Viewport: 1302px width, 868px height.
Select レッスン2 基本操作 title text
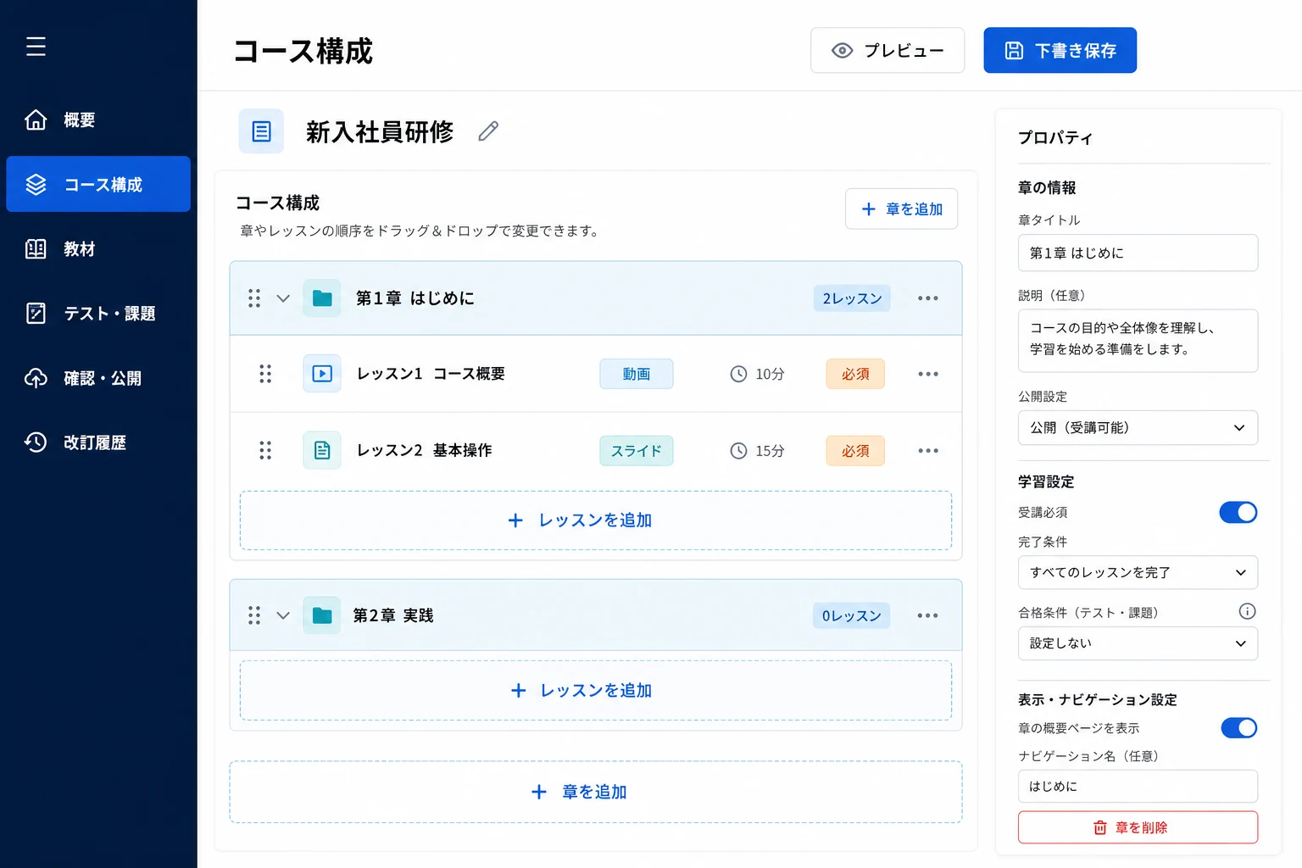click(424, 450)
